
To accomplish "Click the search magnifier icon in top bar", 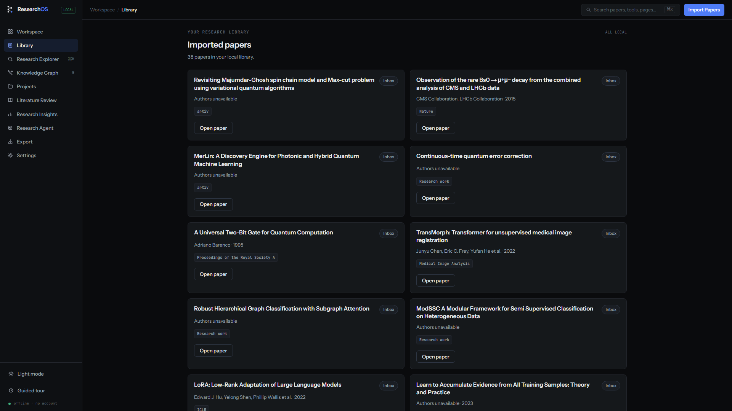I will tap(588, 10).
